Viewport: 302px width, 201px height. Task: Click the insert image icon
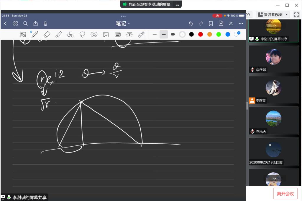point(106,35)
